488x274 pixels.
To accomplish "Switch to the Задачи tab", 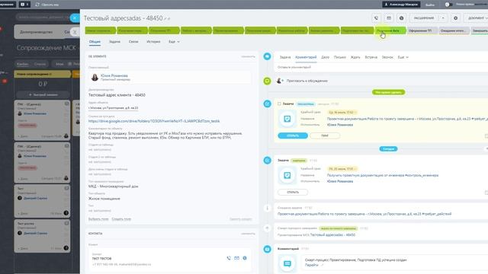I will (x=114, y=42).
